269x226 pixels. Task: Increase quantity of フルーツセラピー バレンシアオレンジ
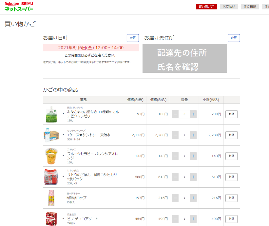(193, 156)
